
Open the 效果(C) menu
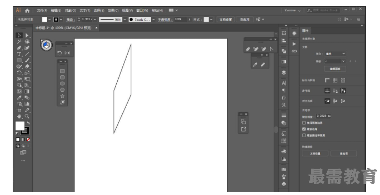[113, 10]
